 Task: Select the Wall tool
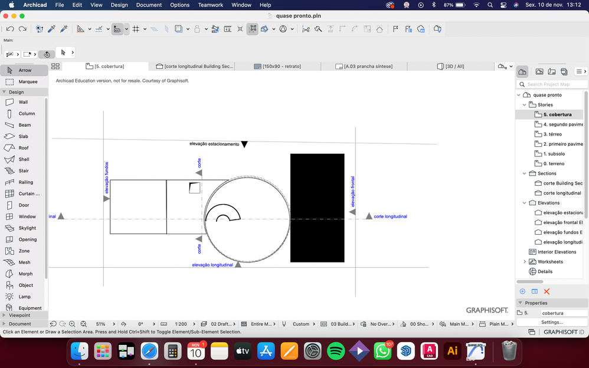22,102
